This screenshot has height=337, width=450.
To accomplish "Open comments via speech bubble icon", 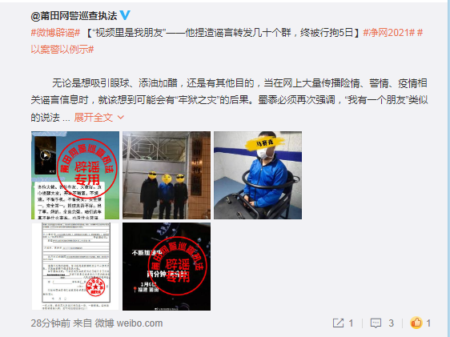I will 376,323.
